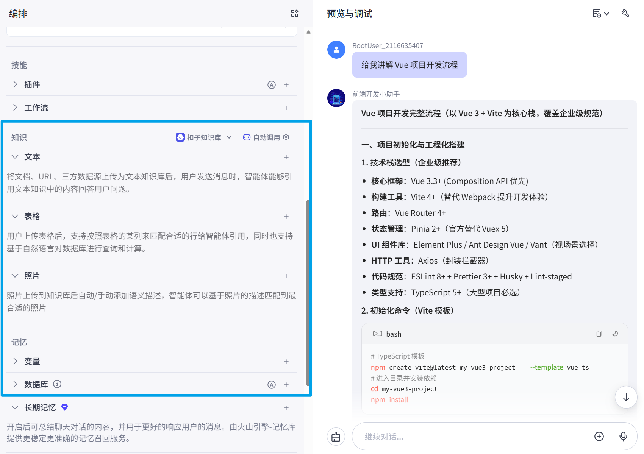Open settings gear next to 自动调用
644x454 pixels.
(x=286, y=137)
